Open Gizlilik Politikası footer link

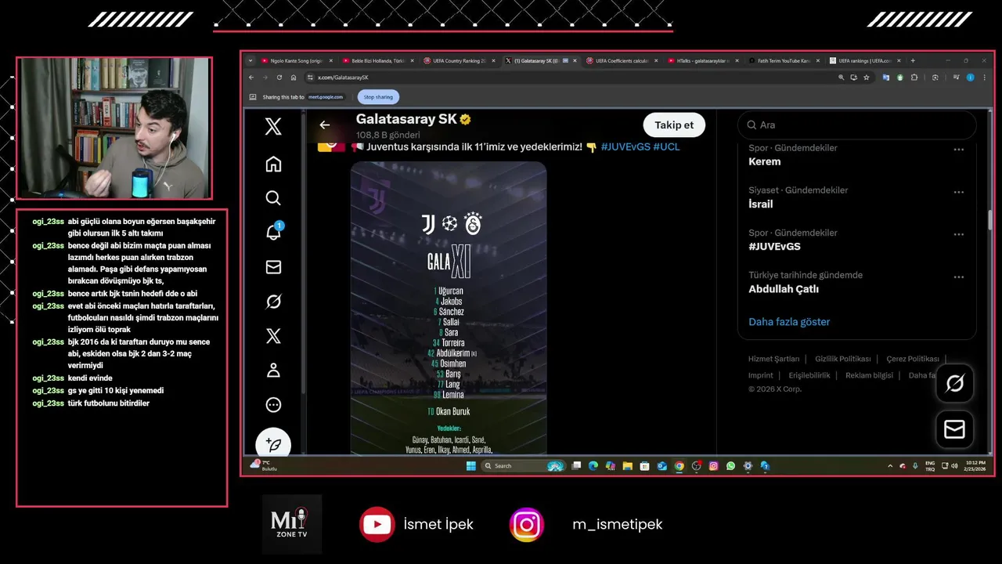(842, 359)
